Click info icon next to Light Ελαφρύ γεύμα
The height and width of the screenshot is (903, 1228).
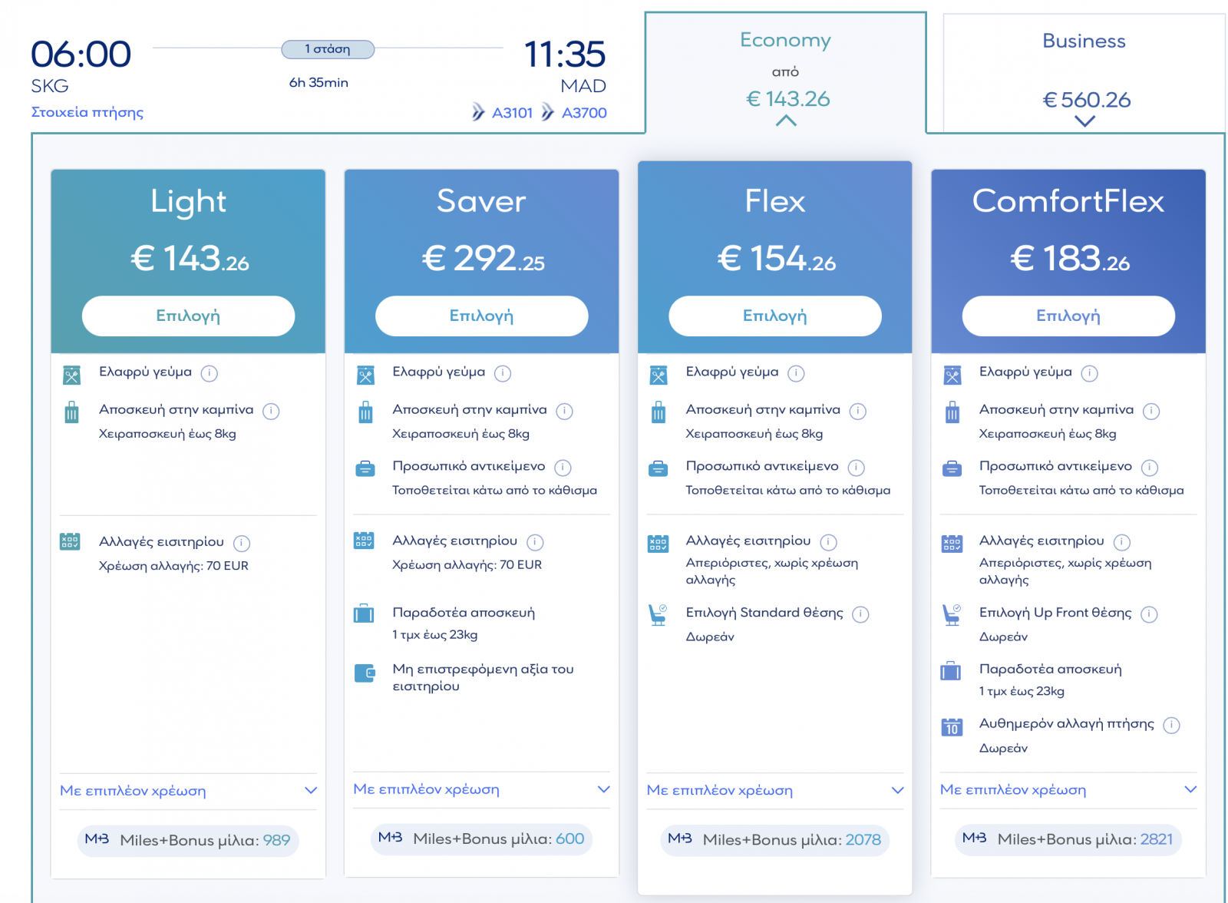209,373
